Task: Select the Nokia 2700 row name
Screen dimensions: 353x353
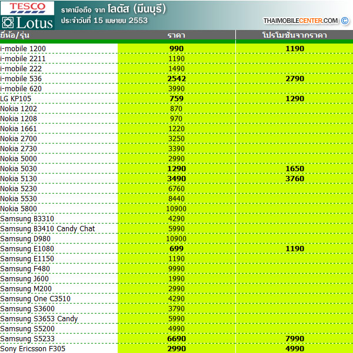Action: click(19, 139)
